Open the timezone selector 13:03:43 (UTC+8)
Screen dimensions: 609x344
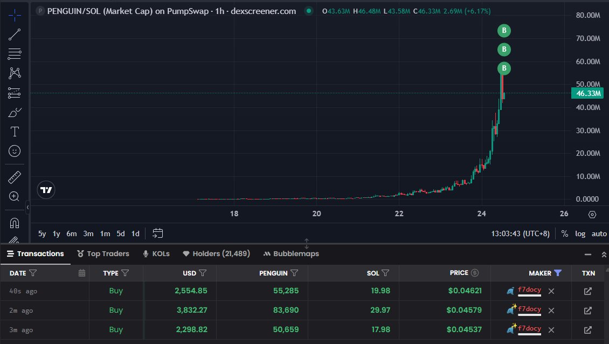coord(520,233)
